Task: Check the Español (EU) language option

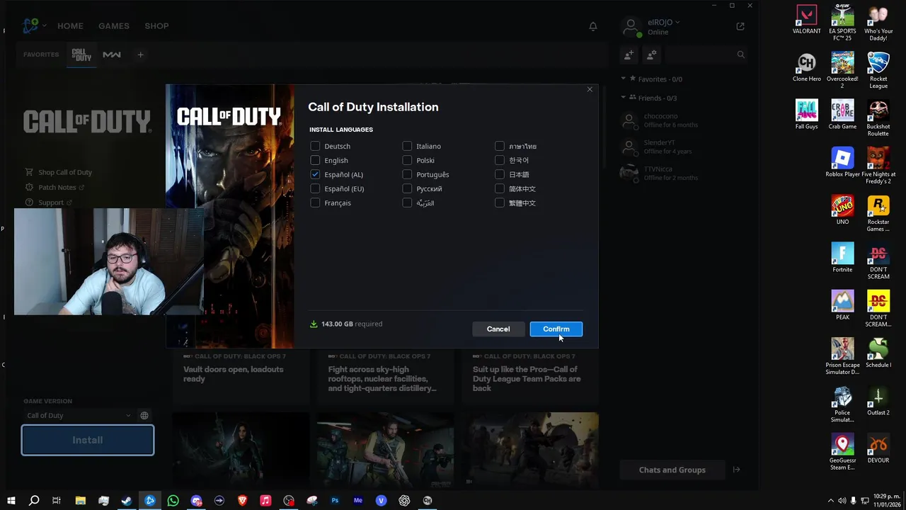Action: 315,188
